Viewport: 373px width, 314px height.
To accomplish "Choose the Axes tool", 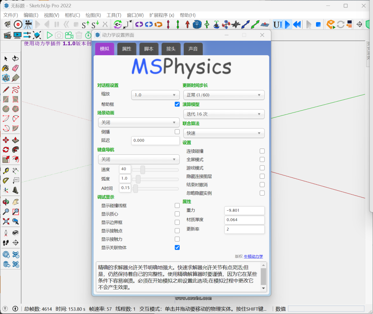I will coord(6,190).
